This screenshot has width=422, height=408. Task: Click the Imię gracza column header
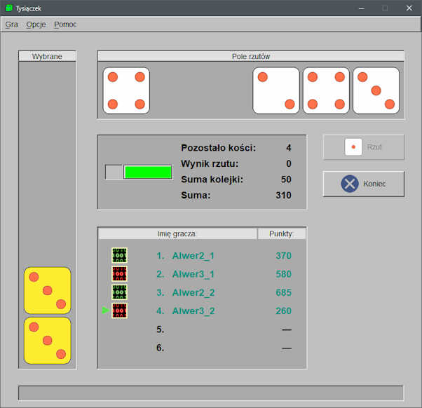tap(177, 233)
